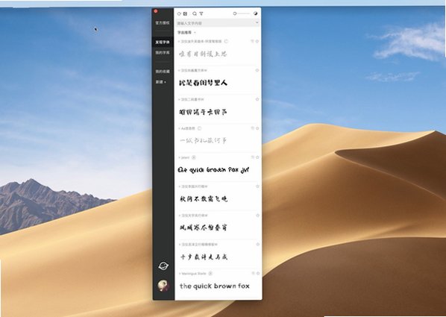Select the Jelani 'quick brown fox' preview
This screenshot has height=317, width=446.
click(x=213, y=170)
